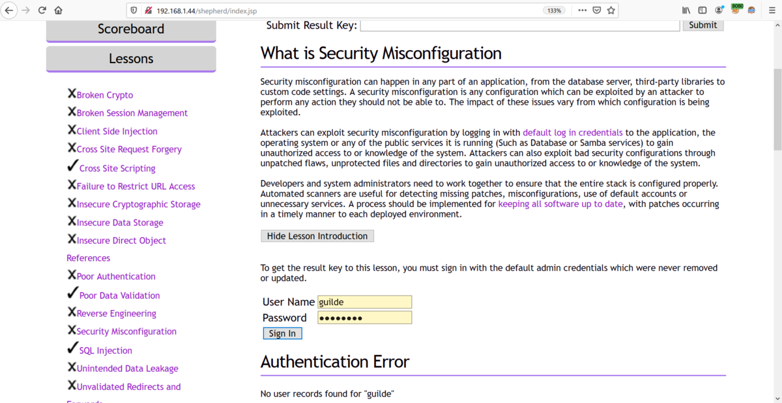Screen dimensions: 782x403
Task: Follow default log in credentials link
Action: tap(572, 132)
